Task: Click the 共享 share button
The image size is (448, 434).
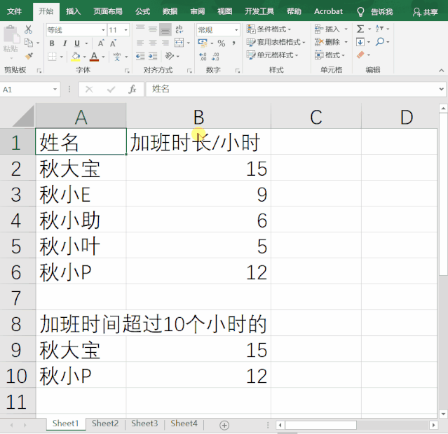Action: coord(426,12)
